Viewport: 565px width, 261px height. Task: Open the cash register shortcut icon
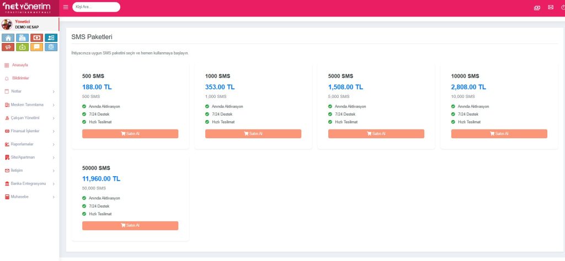pos(22,38)
